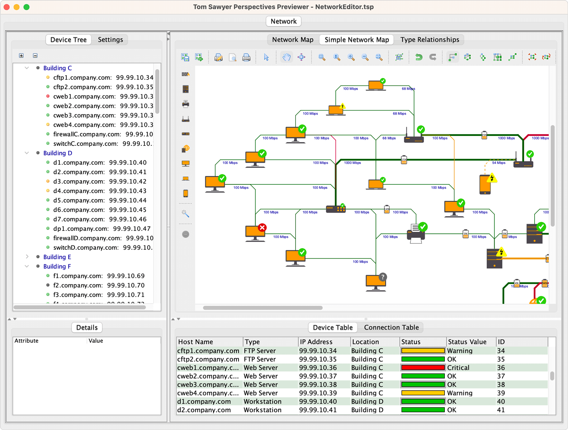Click the incremental layout icon with red arrows
Screen dimensions: 568x430
click(x=546, y=57)
